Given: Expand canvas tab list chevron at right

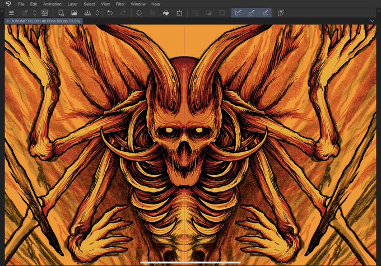Looking at the screenshot, I should (x=373, y=21).
